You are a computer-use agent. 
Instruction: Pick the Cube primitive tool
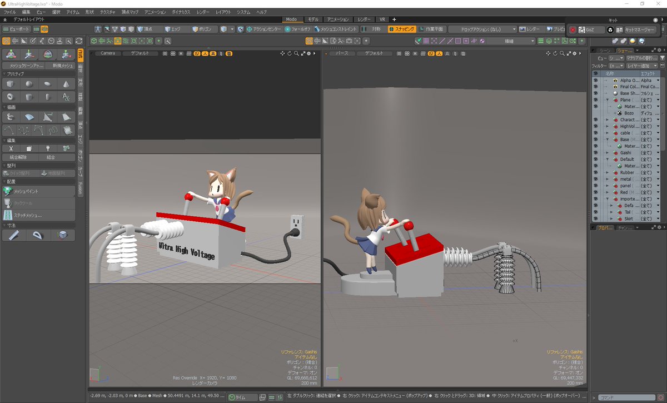[x=11, y=84]
